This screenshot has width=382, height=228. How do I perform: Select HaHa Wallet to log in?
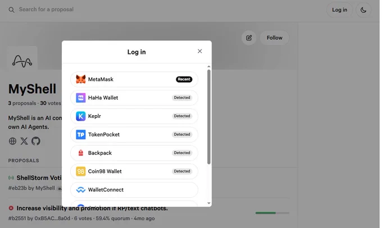[134, 98]
